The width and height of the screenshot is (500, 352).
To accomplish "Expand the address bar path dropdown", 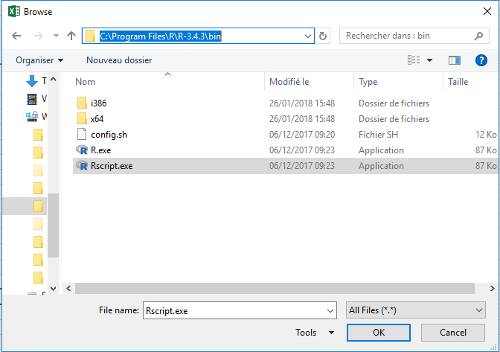I will (x=308, y=36).
